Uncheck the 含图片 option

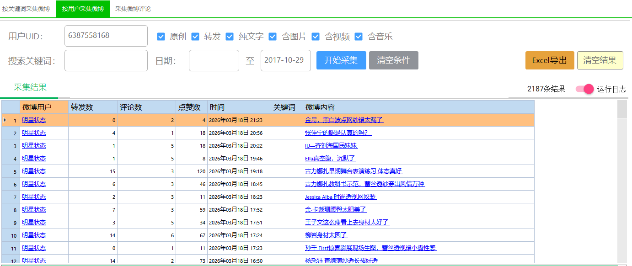273,37
